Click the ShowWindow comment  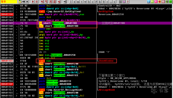(x=106, y=61)
